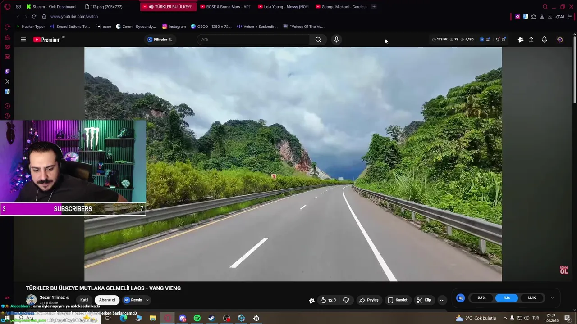Screen dimensions: 577x324
Task: Show hidden system tray icons
Action: tap(505, 318)
